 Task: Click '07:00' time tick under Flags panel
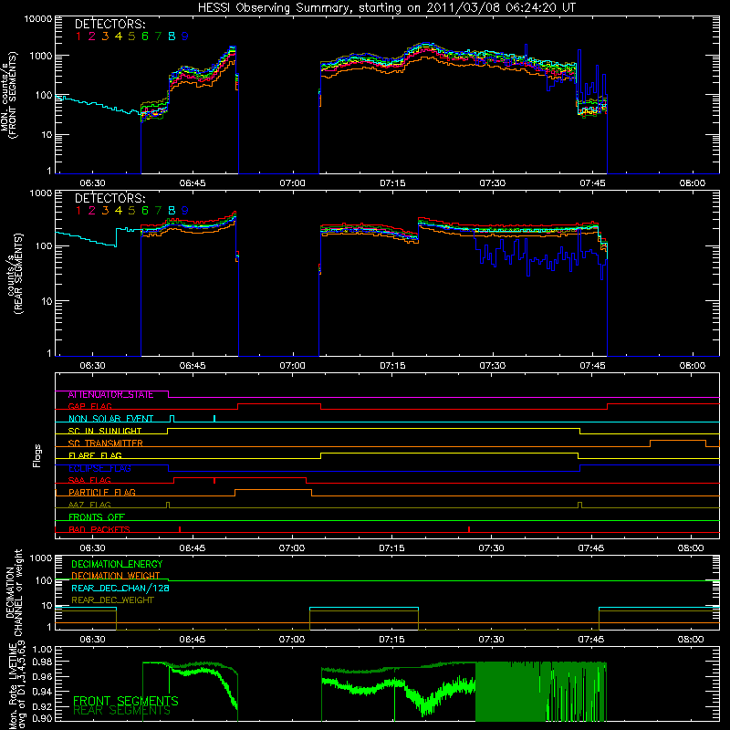coord(292,548)
